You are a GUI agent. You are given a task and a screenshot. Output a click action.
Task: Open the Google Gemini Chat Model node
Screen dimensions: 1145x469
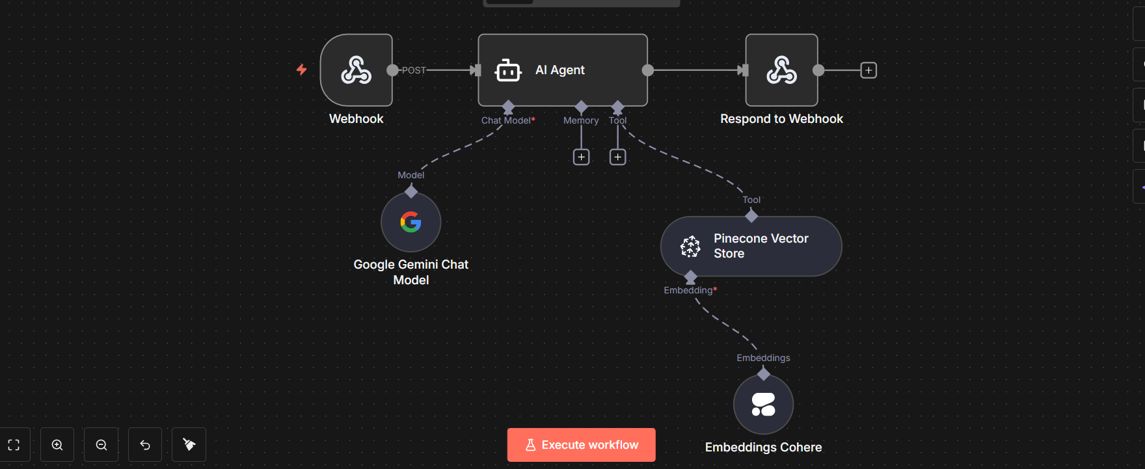tap(411, 222)
